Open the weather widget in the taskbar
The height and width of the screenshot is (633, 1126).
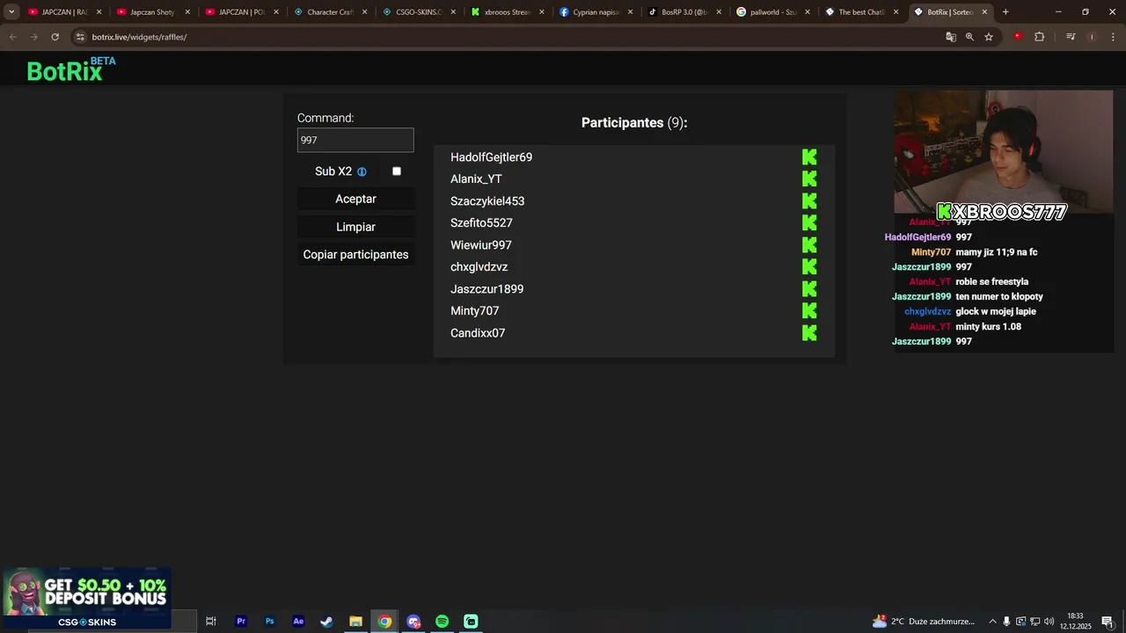coord(925,622)
